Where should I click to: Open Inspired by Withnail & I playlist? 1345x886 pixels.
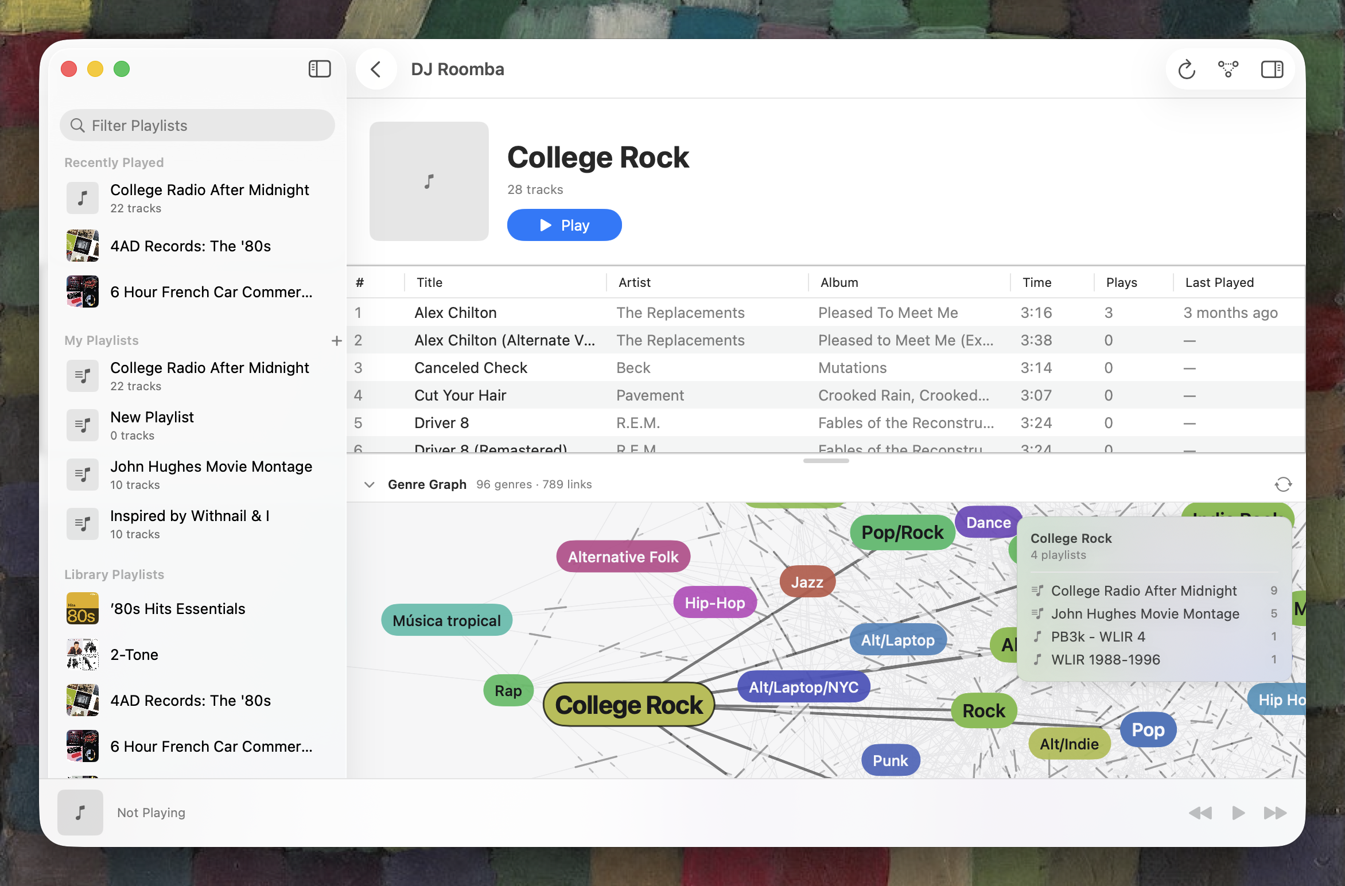197,524
